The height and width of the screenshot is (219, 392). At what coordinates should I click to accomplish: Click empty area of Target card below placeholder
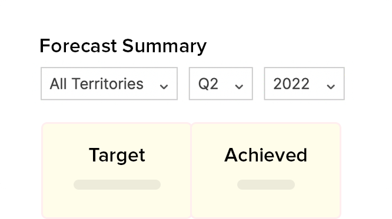tap(117, 203)
